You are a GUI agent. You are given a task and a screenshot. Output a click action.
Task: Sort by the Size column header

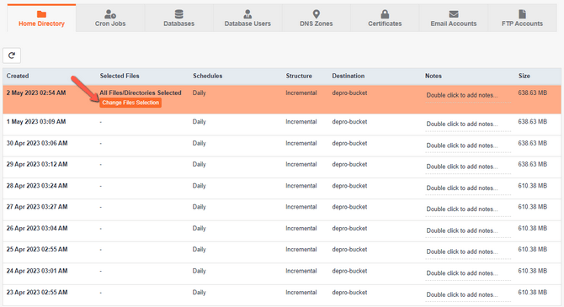[524, 76]
